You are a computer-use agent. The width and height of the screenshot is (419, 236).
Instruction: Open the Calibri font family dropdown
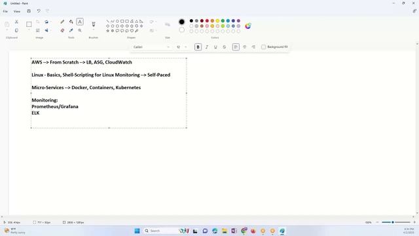click(x=151, y=47)
